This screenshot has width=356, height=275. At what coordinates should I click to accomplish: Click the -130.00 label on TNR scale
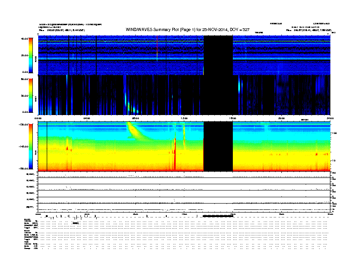point(24,124)
